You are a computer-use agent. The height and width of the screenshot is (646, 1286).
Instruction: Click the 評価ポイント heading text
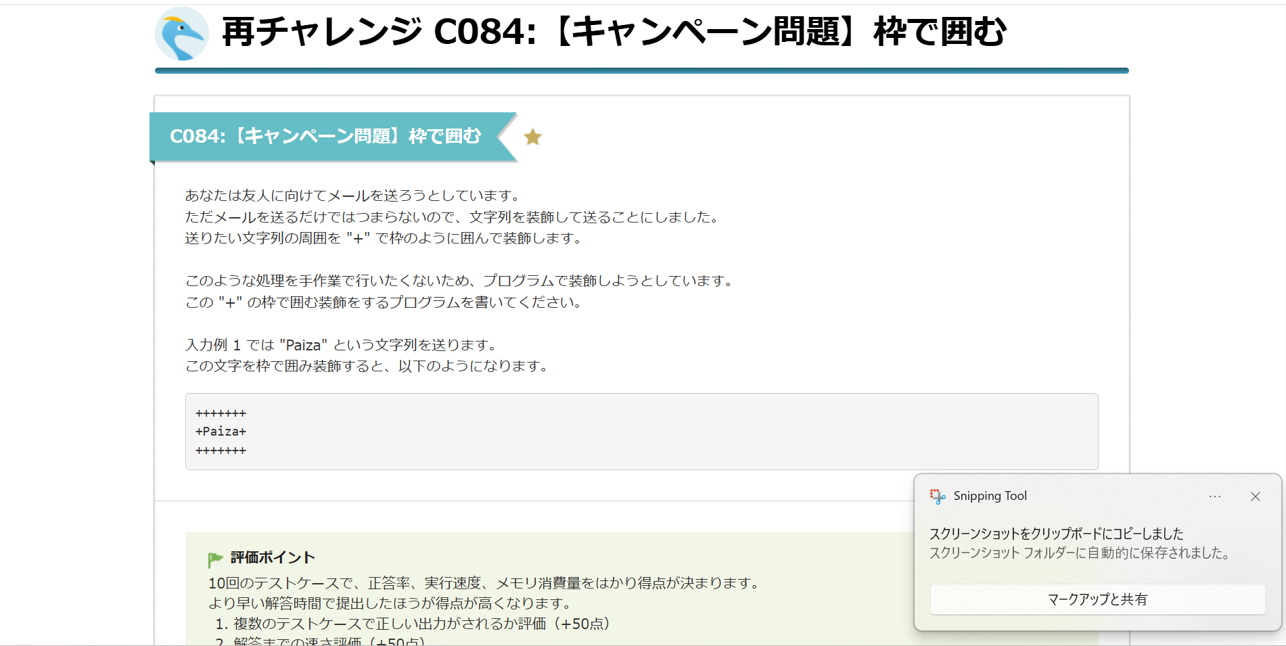point(273,557)
